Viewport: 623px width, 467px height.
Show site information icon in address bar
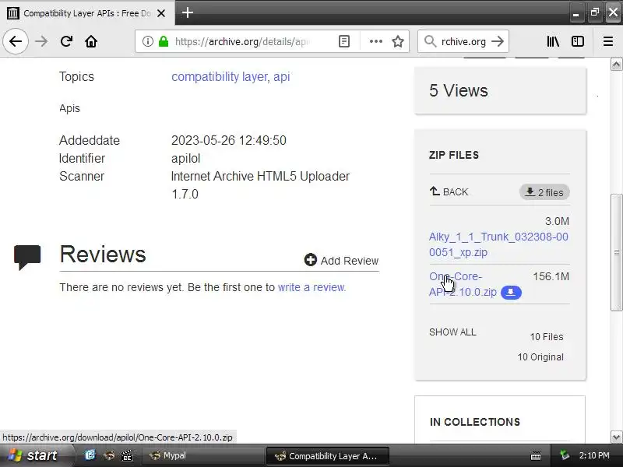(x=148, y=41)
